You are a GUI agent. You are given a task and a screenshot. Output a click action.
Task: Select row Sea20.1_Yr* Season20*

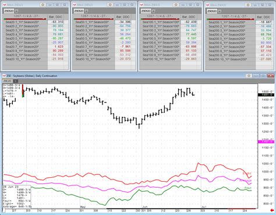click(x=25, y=22)
